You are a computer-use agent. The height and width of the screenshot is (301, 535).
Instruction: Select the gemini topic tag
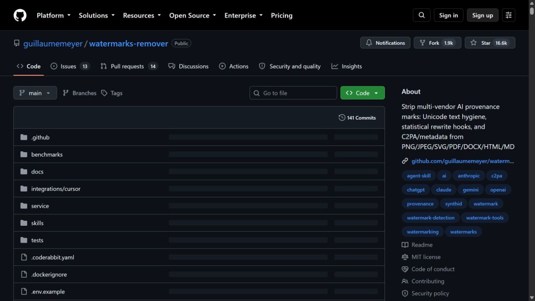[470, 190]
